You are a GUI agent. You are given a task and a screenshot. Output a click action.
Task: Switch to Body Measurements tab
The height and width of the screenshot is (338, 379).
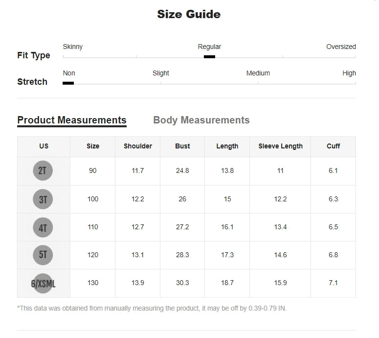point(201,120)
